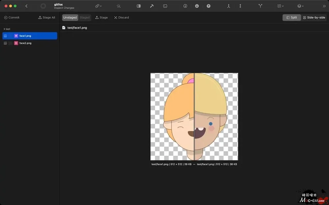Click Stage All button
This screenshot has height=205, width=329.
pos(47,18)
